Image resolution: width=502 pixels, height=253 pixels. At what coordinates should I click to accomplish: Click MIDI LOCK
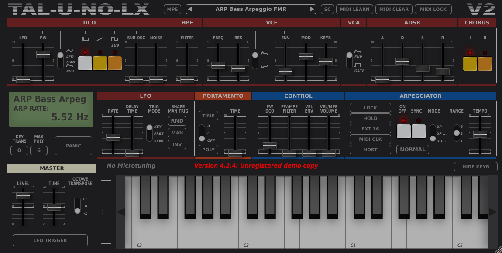[x=433, y=9]
